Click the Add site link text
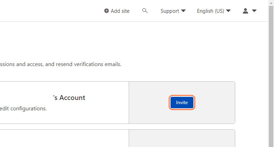The width and height of the screenshot is (274, 147). [120, 11]
